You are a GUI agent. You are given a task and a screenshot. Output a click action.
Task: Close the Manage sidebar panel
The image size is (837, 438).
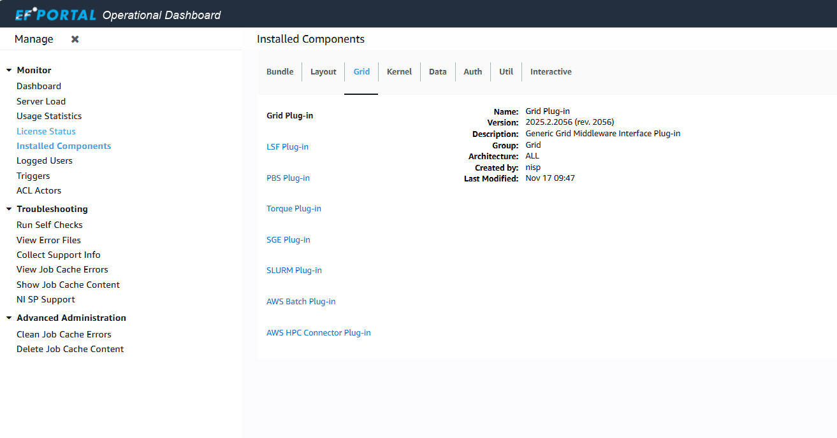click(75, 39)
